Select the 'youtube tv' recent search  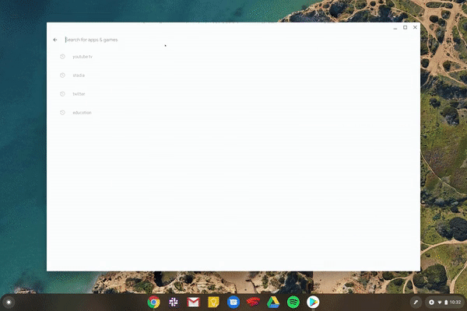[x=83, y=57]
